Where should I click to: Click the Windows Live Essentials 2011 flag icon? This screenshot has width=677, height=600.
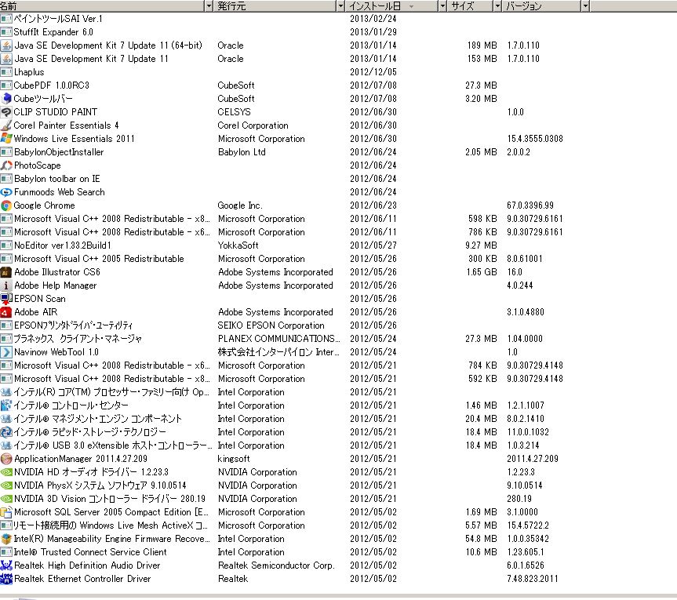click(x=6, y=139)
